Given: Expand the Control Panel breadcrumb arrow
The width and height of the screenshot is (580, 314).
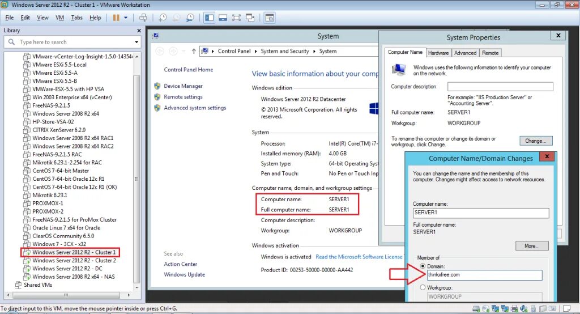Looking at the screenshot, I should [x=255, y=52].
